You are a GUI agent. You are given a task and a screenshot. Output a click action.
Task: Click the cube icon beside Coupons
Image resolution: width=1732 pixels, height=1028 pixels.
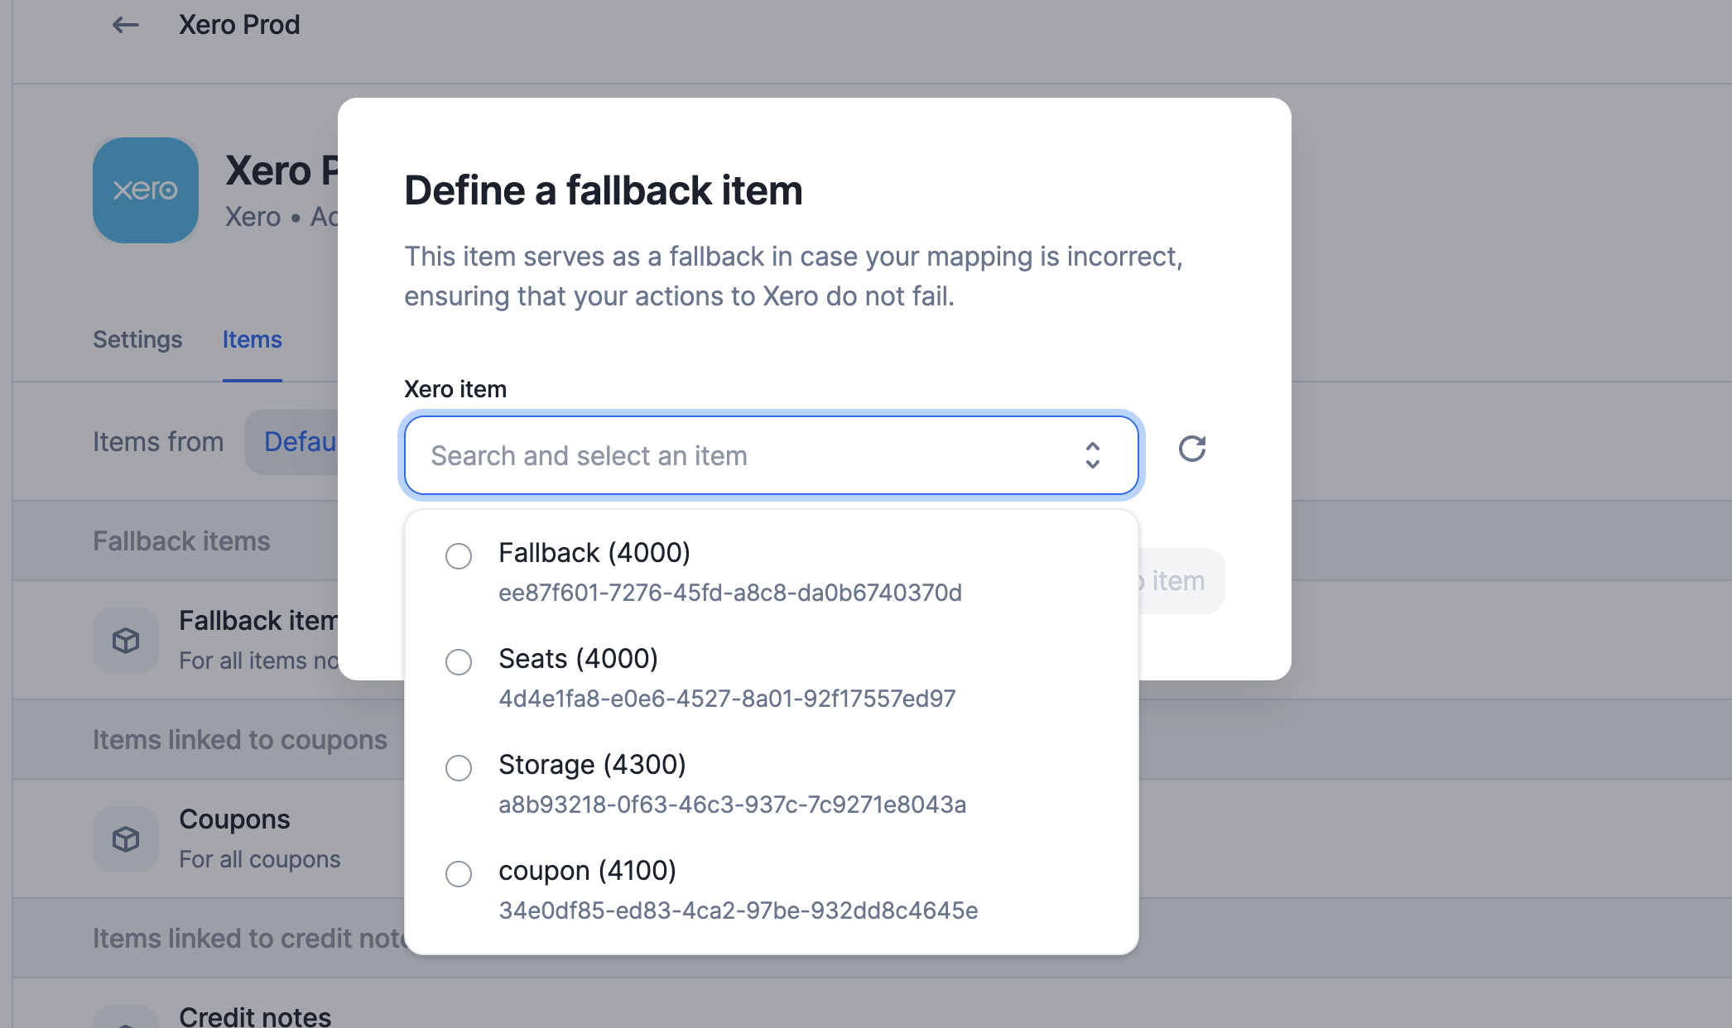click(126, 839)
